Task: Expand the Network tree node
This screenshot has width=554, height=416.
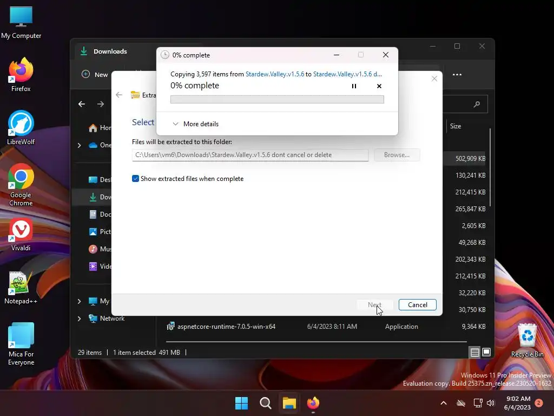Action: coord(79,318)
